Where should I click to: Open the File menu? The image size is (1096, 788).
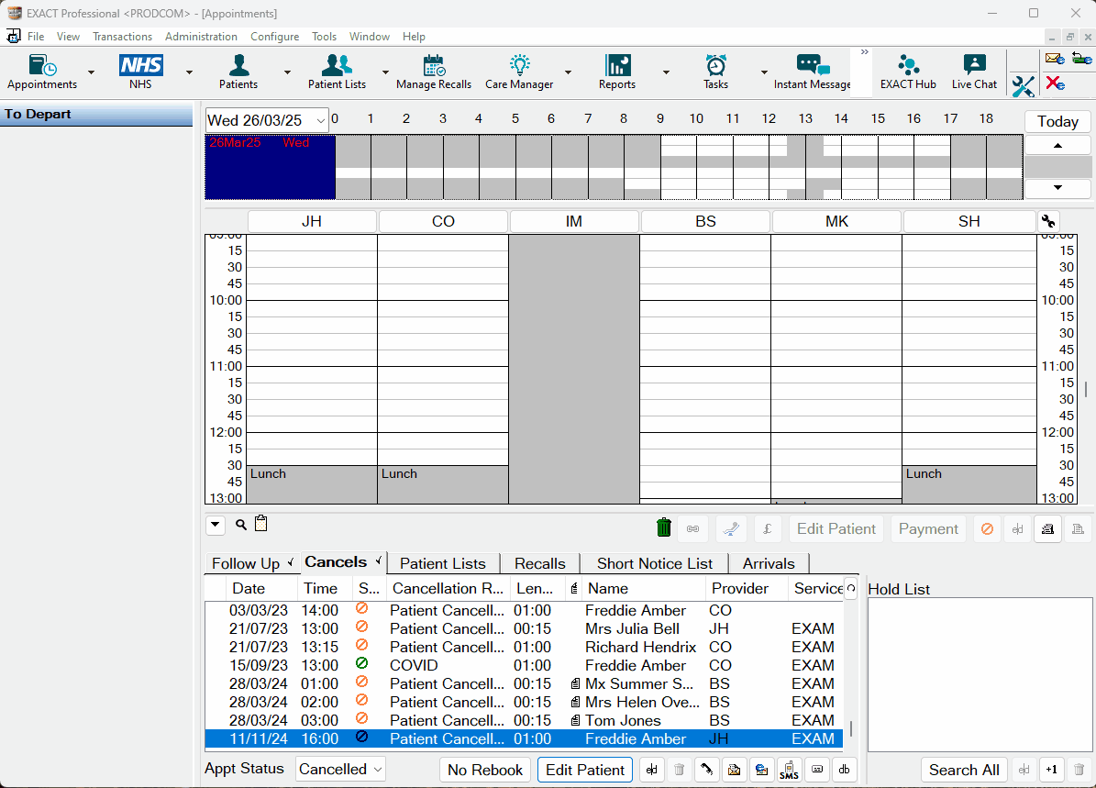(36, 37)
